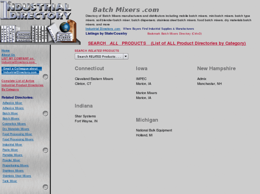Image resolution: width=260 pixels, height=194 pixels.
Task: Click LIST MY COMPANY on IndustrialDirectory.com
Action: click(x=18, y=60)
